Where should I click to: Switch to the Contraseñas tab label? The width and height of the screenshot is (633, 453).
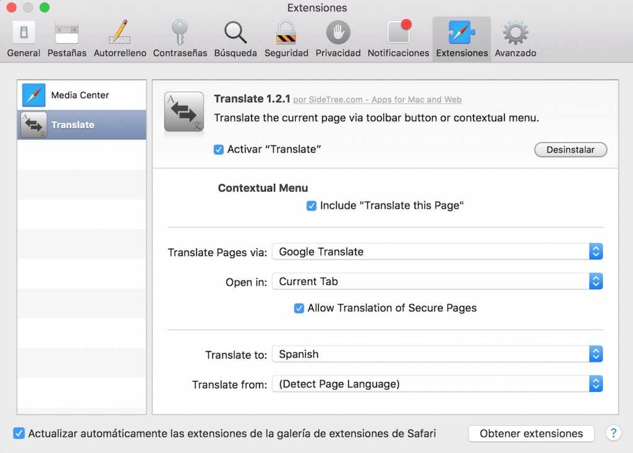tap(180, 53)
